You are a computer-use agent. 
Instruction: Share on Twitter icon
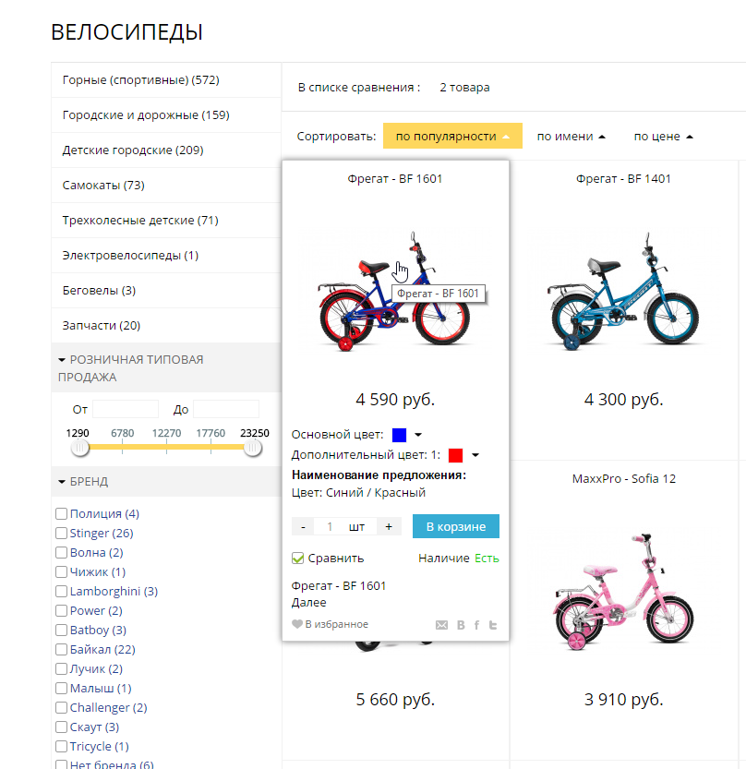pyautogui.click(x=493, y=625)
